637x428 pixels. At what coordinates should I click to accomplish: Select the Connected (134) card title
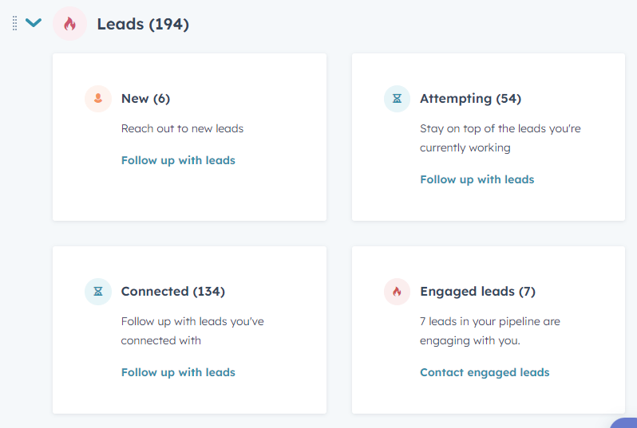(173, 291)
